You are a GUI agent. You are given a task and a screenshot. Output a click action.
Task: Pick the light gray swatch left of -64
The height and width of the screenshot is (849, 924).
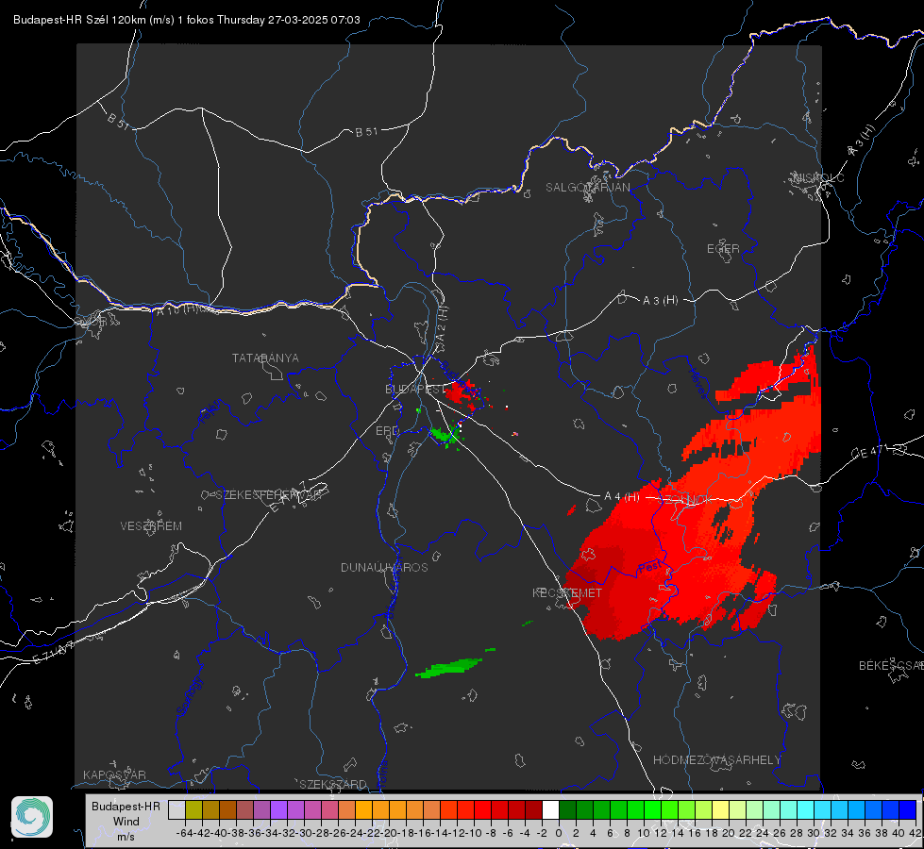[176, 809]
